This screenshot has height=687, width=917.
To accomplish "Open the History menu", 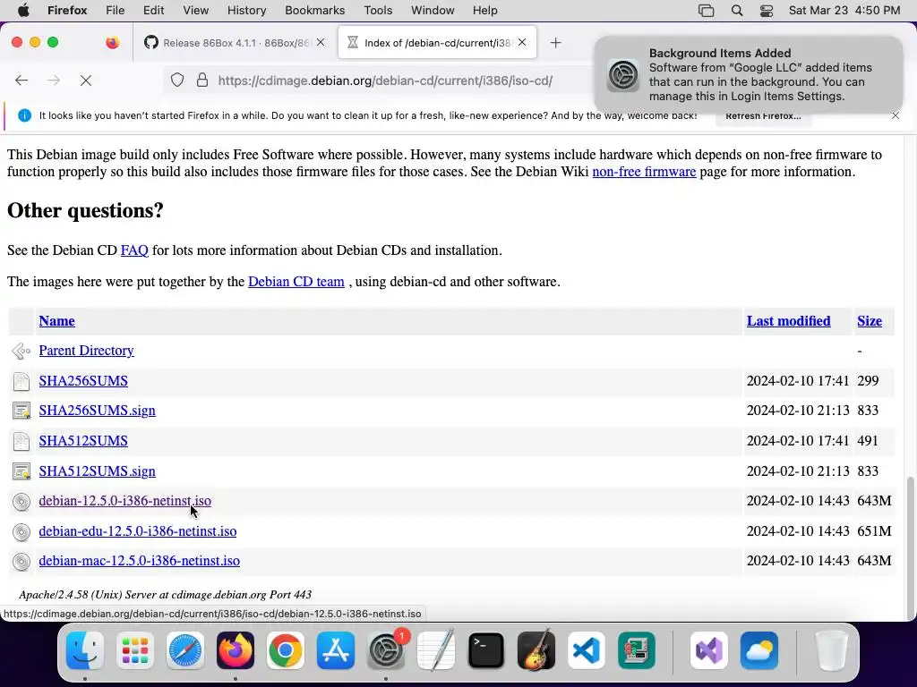I will coord(247,11).
